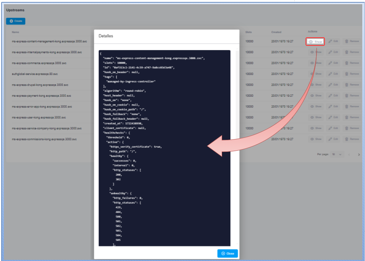Click the Name column header
Image resolution: width=365 pixels, height=261 pixels.
(16, 32)
